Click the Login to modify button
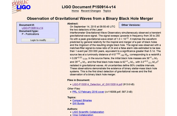This screenshot has height=116, width=177. click(x=38, y=40)
